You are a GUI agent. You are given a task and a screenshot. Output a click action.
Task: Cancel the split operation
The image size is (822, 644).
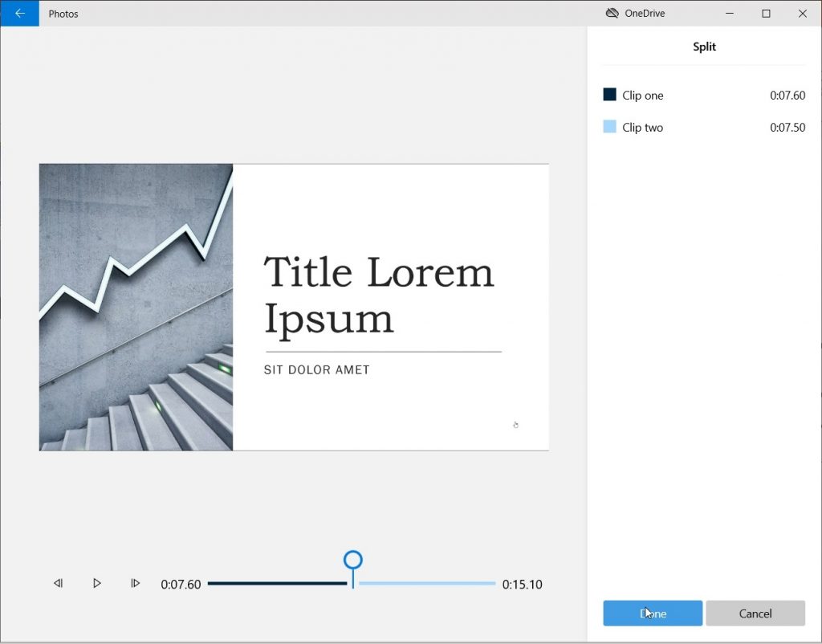coord(755,613)
